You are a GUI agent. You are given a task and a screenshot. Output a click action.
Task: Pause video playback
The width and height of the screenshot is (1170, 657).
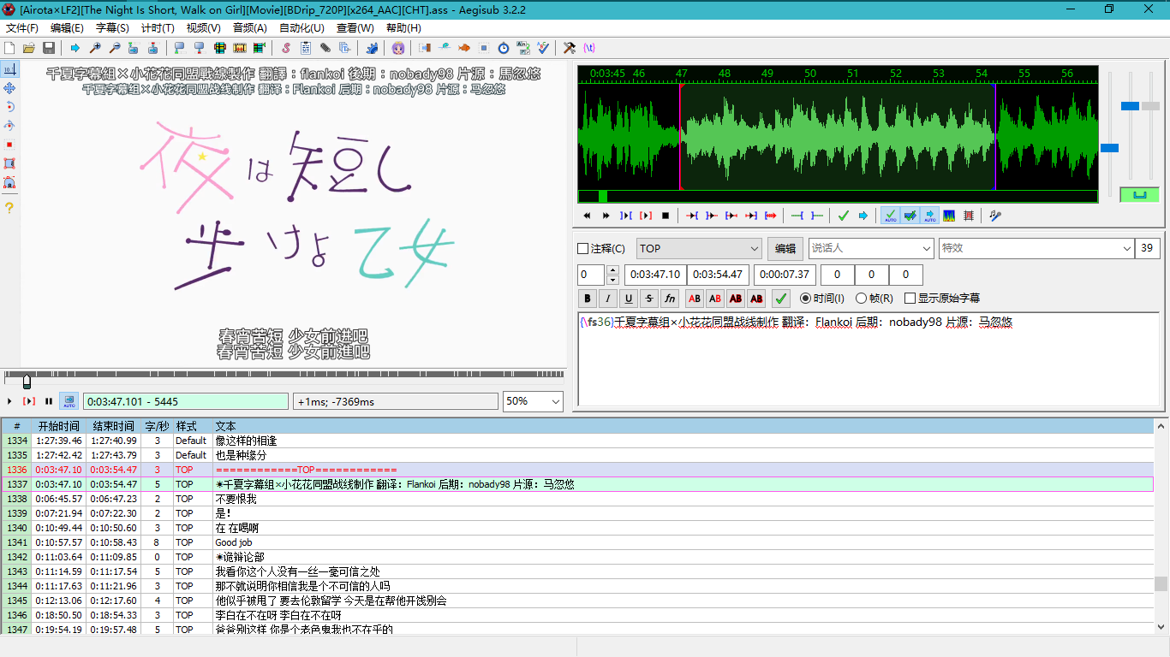[x=49, y=400]
